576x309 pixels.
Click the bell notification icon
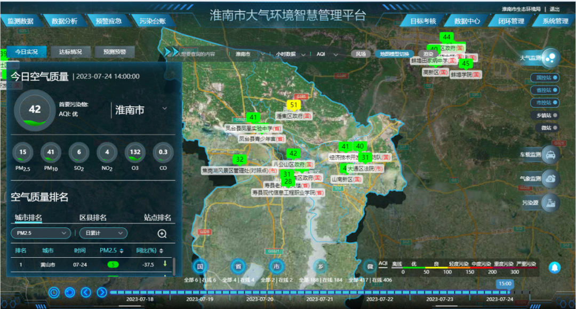pyautogui.click(x=554, y=267)
